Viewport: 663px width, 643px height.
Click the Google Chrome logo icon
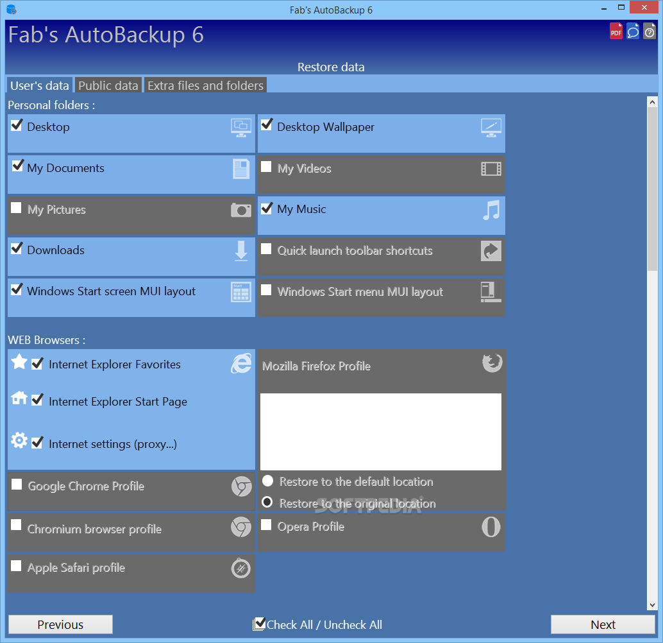coord(242,486)
